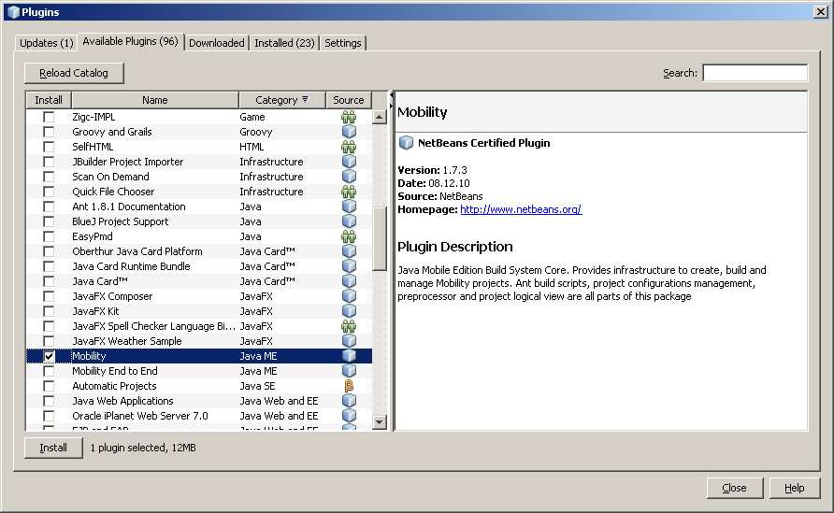Click beta source icon for Automatic Projects
834x513 pixels.
[x=349, y=386]
